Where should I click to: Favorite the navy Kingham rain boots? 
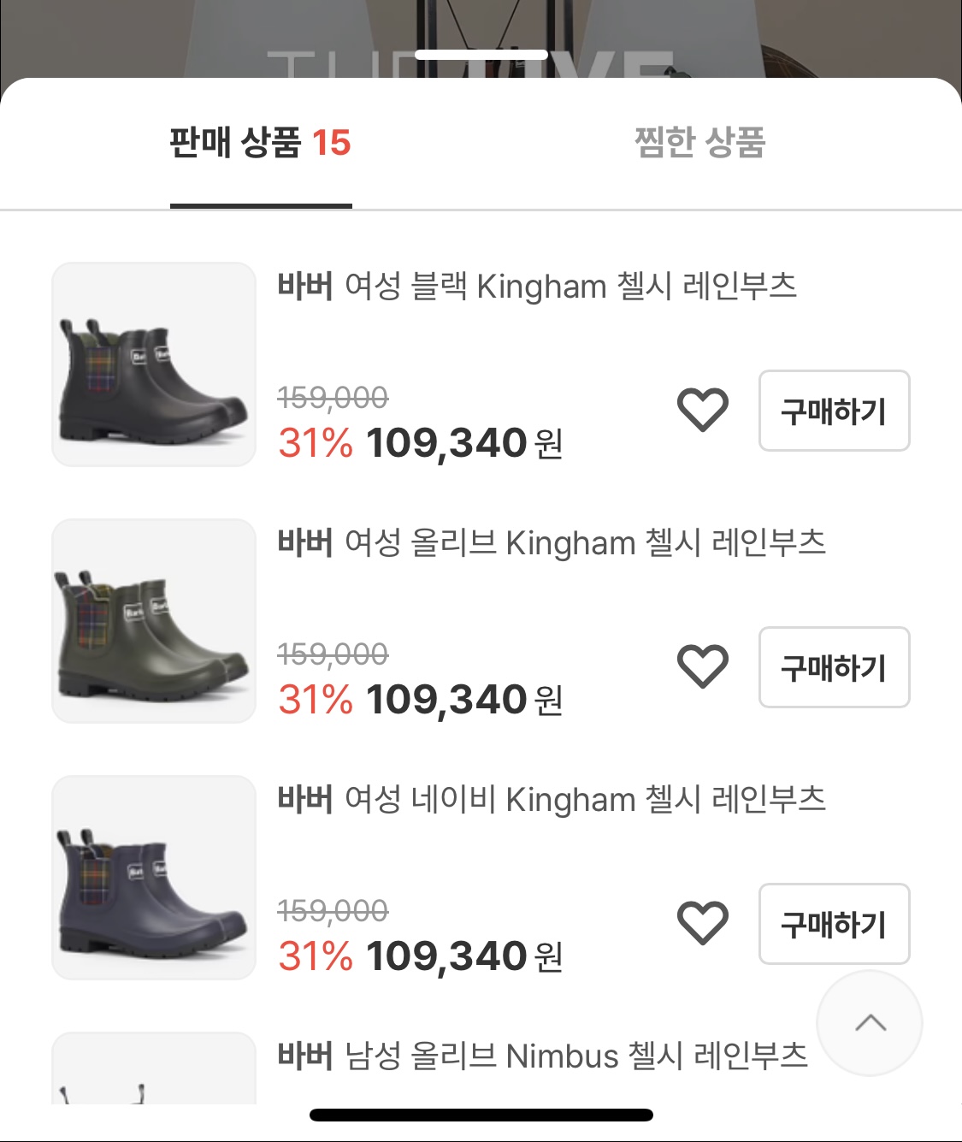coord(702,923)
